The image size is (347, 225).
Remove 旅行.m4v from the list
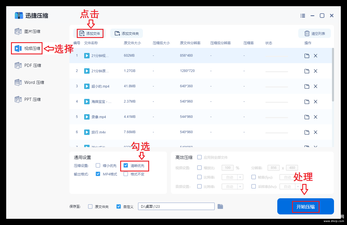click(316, 132)
